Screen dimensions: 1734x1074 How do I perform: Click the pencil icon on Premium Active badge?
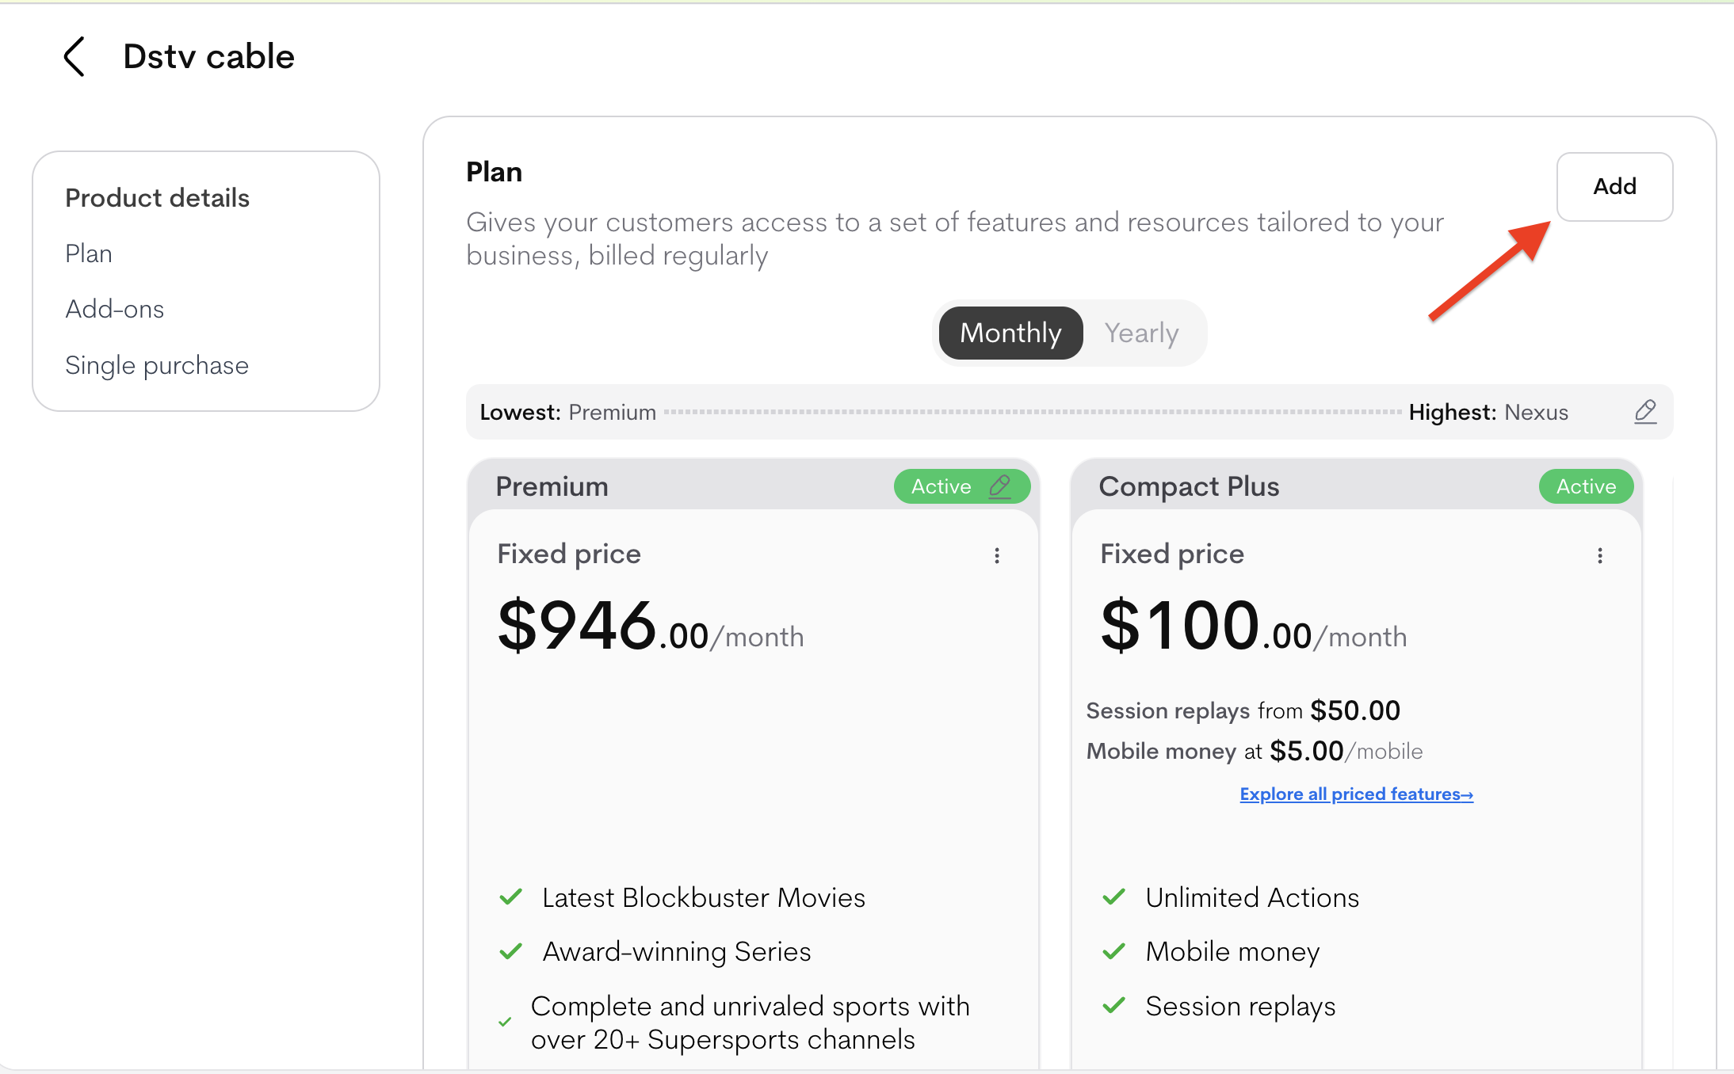1000,486
